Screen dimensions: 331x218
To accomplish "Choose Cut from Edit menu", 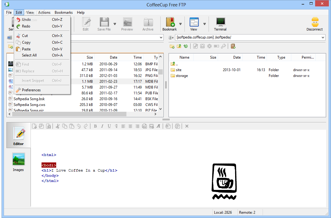I will tap(42, 36).
